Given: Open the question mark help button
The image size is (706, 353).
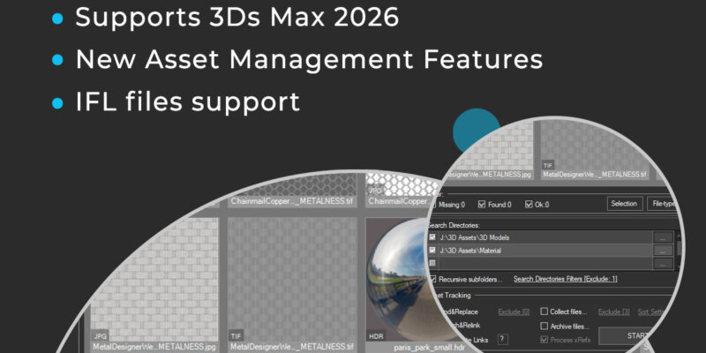Looking at the screenshot, I should 503,340.
